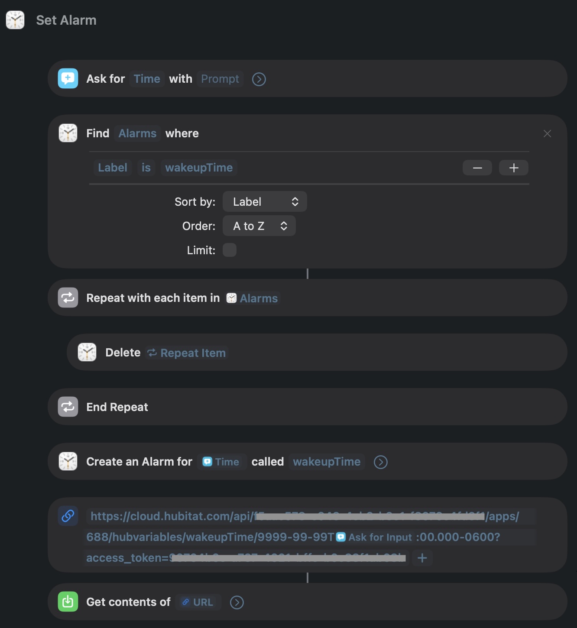The width and height of the screenshot is (577, 628).
Task: Click the Ask for Input action icon
Action: coord(68,78)
